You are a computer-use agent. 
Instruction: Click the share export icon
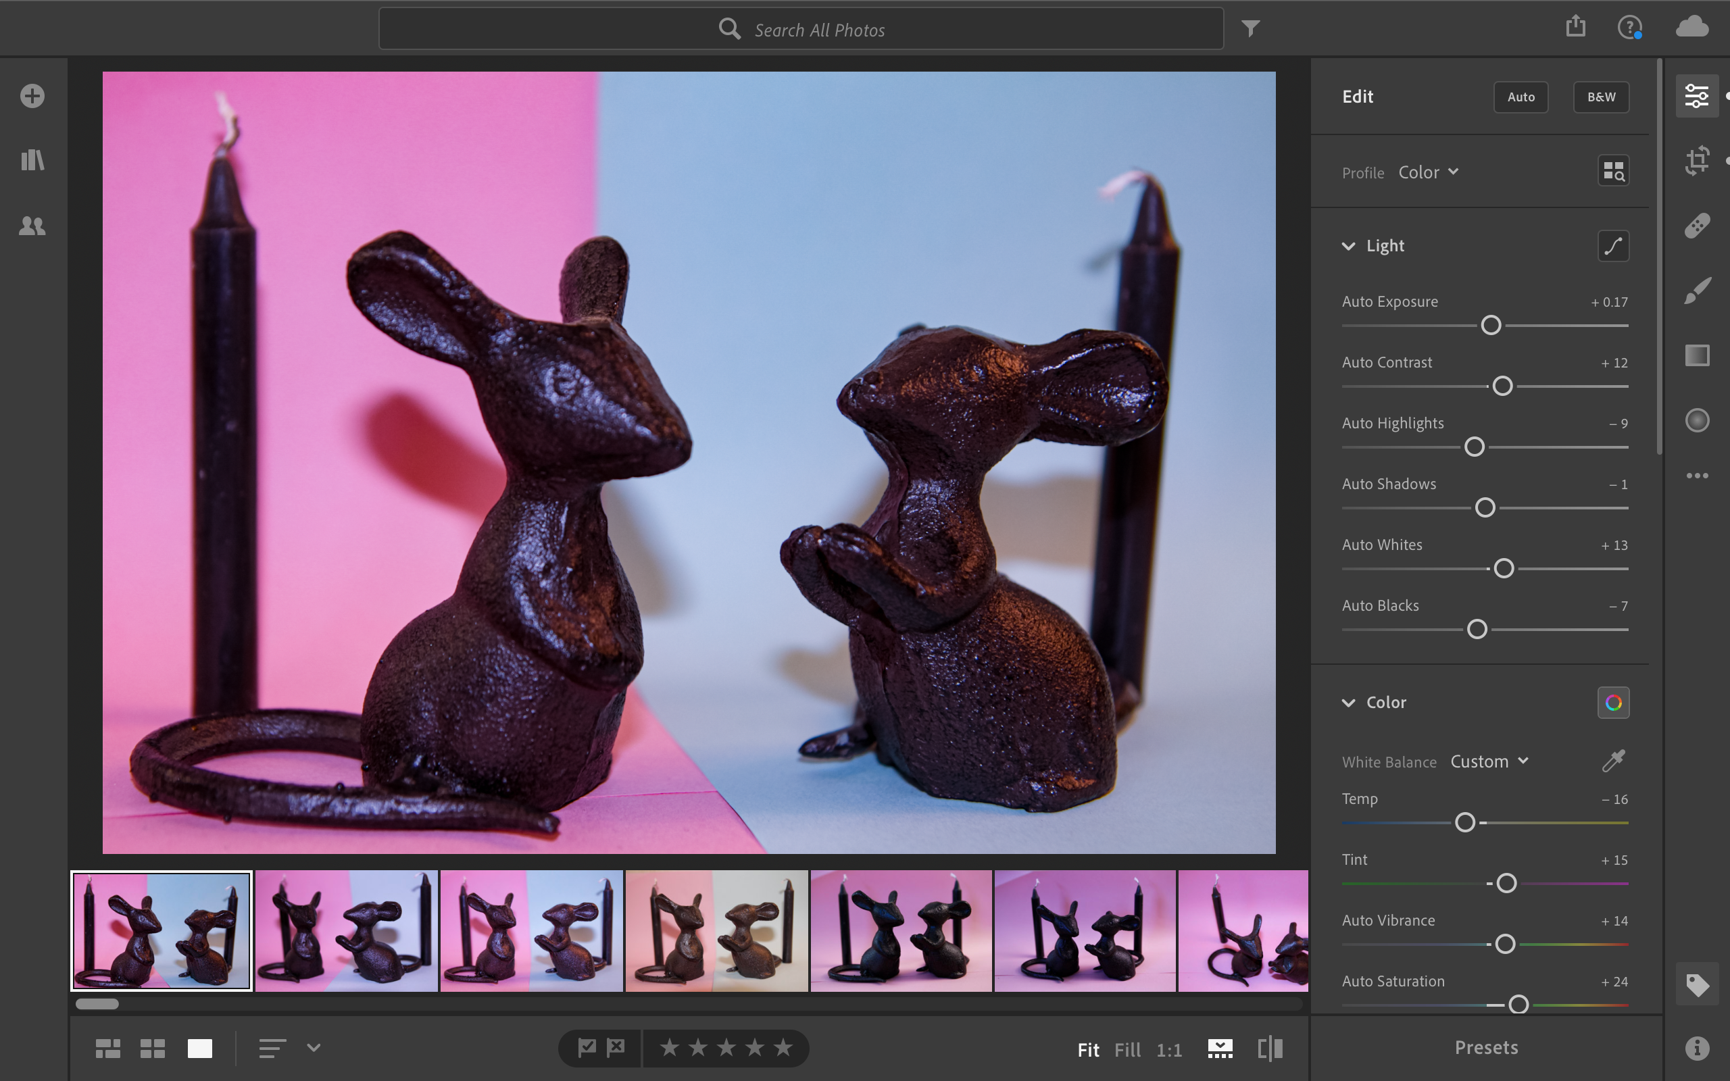point(1576,27)
